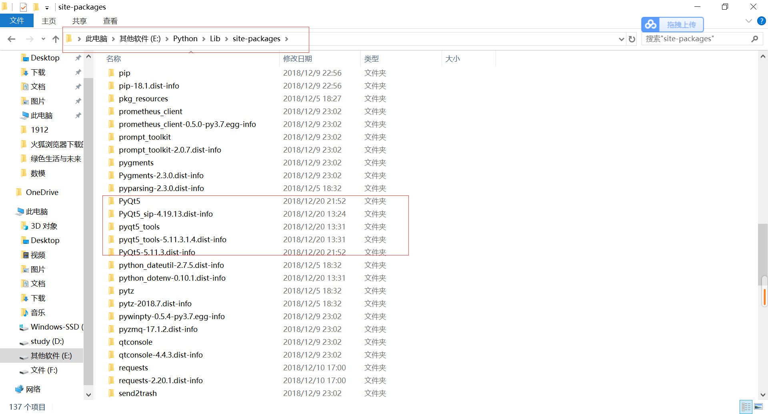This screenshot has height=414, width=768.
Task: Expand the chevron after 此电脑 in breadcrumb
Action: pos(114,39)
